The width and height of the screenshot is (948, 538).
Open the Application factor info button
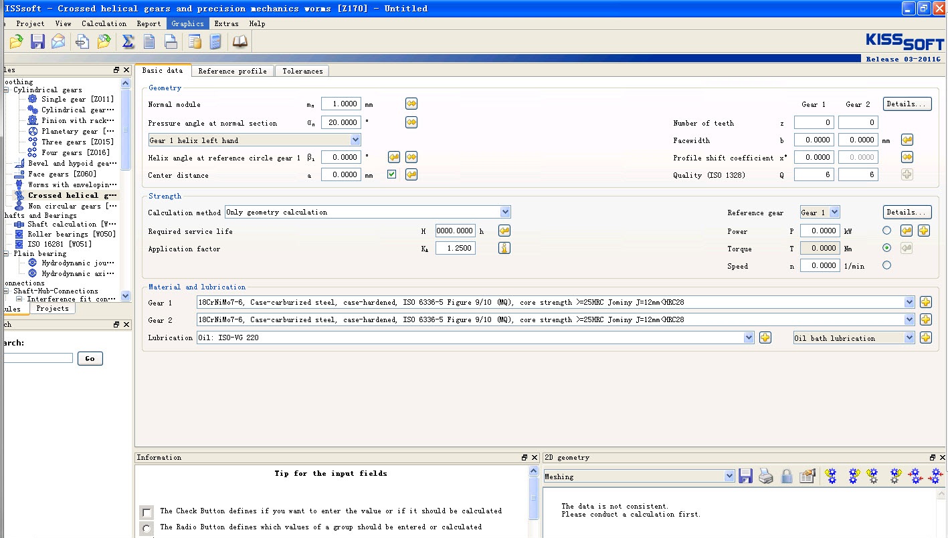tap(504, 248)
